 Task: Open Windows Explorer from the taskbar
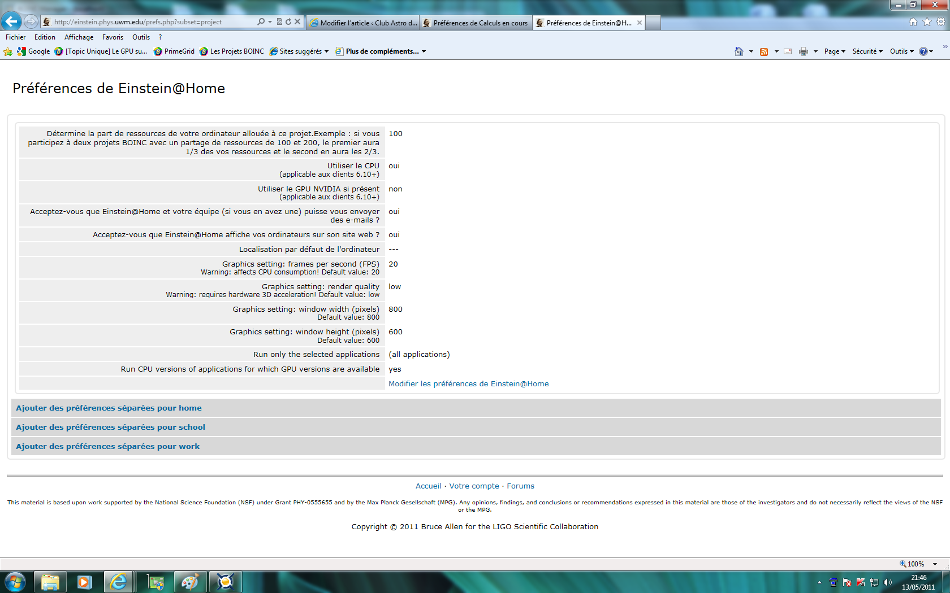pyautogui.click(x=50, y=582)
